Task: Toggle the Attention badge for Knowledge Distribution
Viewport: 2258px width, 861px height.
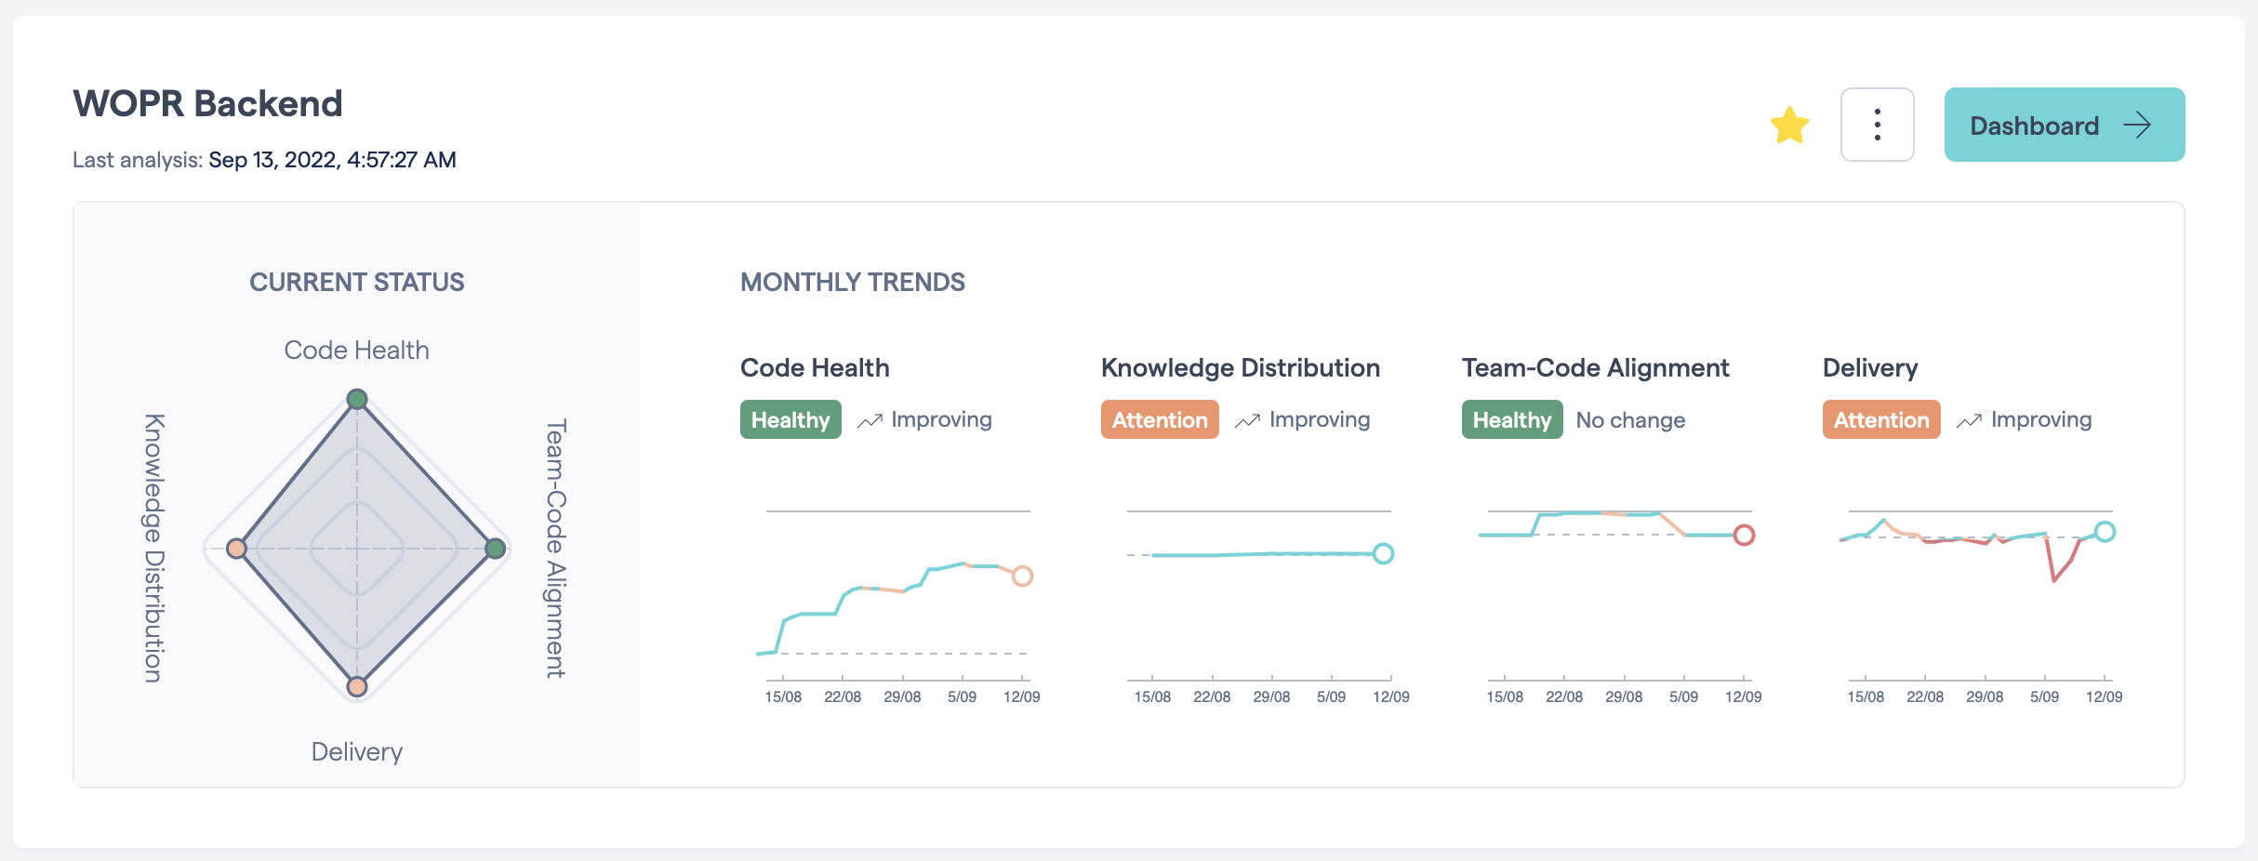Action: point(1159,419)
